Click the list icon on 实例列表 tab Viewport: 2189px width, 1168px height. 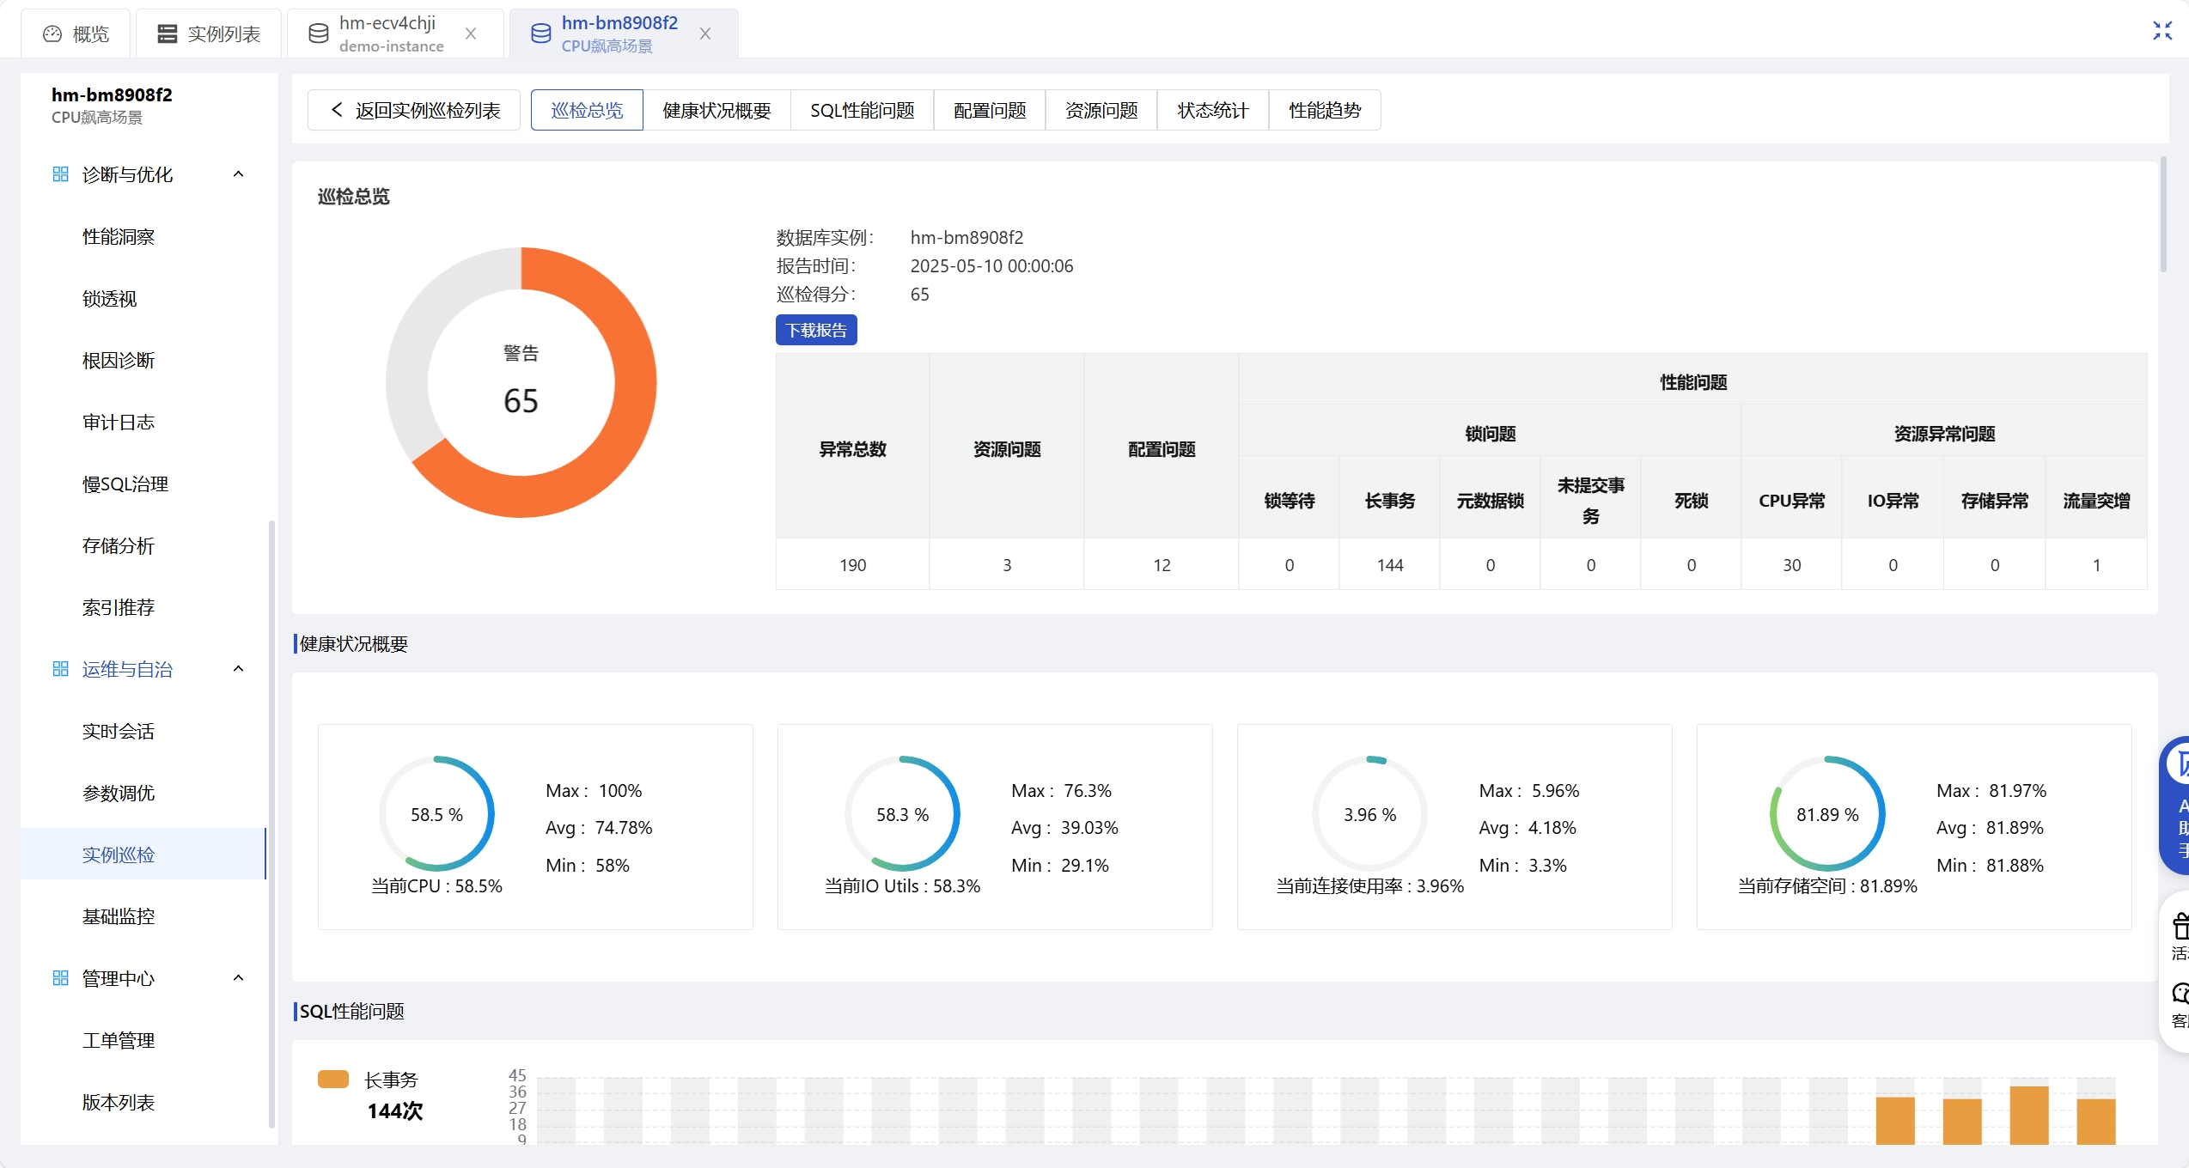(168, 33)
